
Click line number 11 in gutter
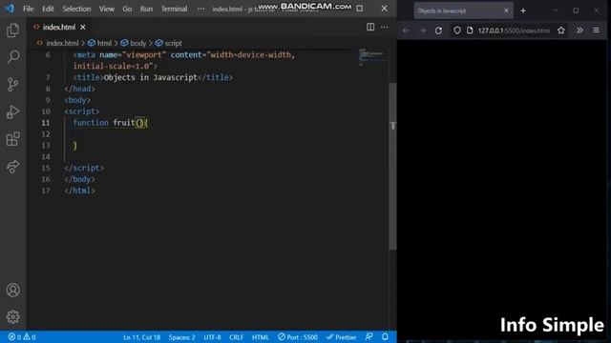click(46, 123)
